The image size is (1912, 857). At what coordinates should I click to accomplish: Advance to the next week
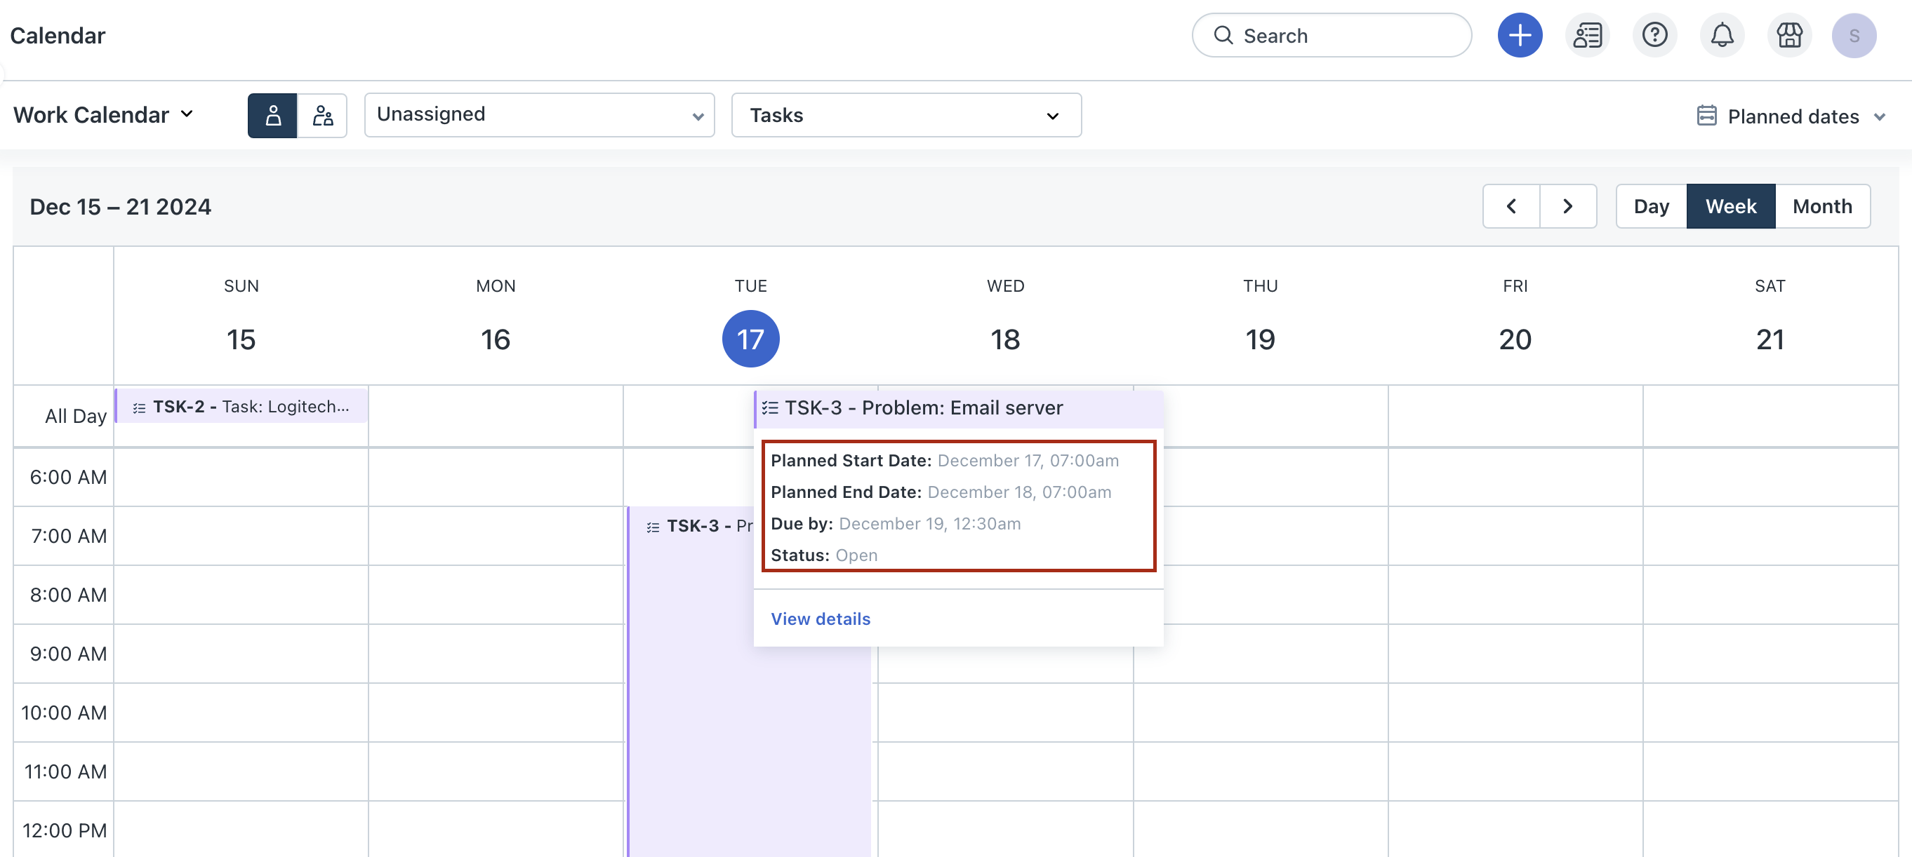(x=1567, y=206)
